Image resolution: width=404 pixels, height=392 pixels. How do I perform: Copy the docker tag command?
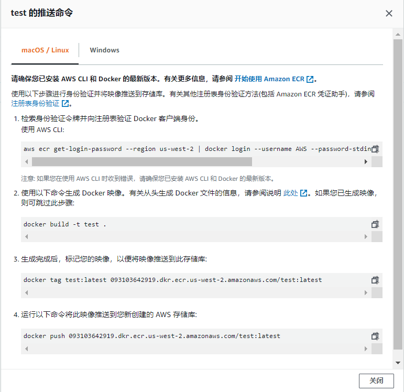tap(375, 280)
